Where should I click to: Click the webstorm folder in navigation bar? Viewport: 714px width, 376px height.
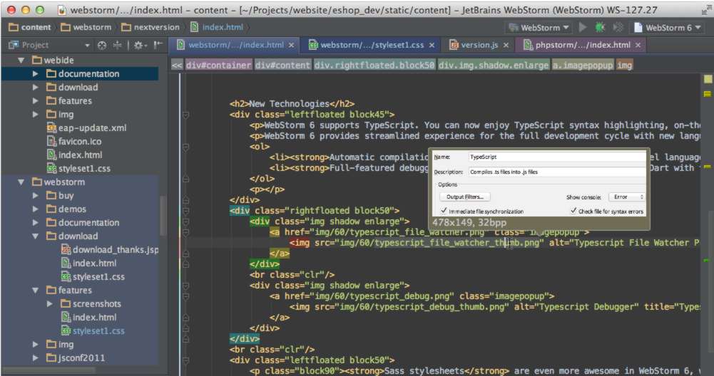point(86,27)
